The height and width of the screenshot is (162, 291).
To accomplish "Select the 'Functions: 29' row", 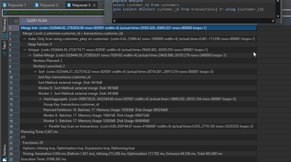I will point(138,143).
